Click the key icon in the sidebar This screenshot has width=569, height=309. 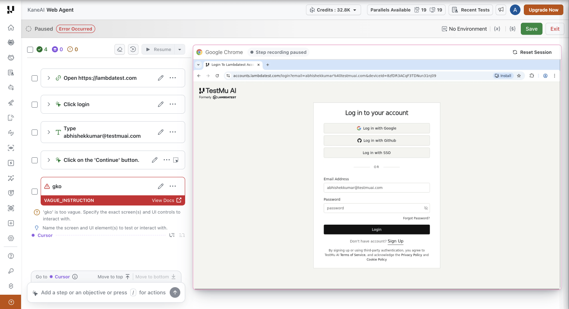coord(11,271)
